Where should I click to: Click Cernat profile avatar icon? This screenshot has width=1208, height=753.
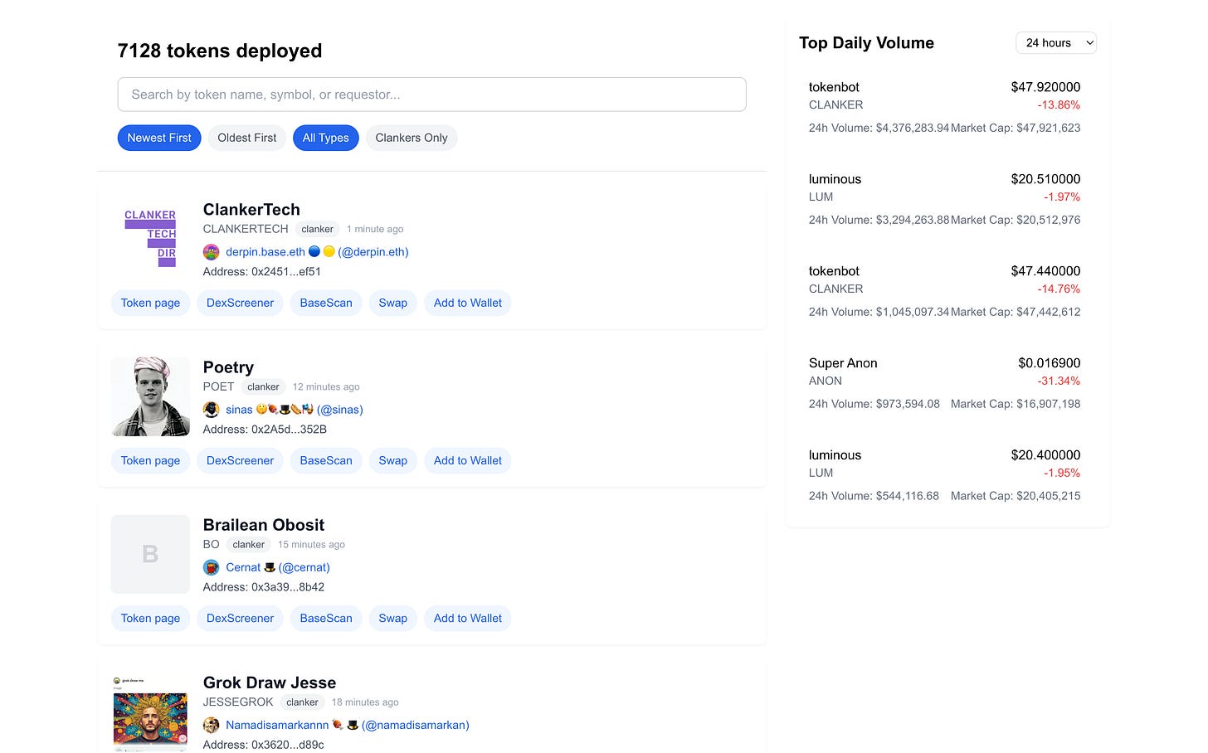212,567
